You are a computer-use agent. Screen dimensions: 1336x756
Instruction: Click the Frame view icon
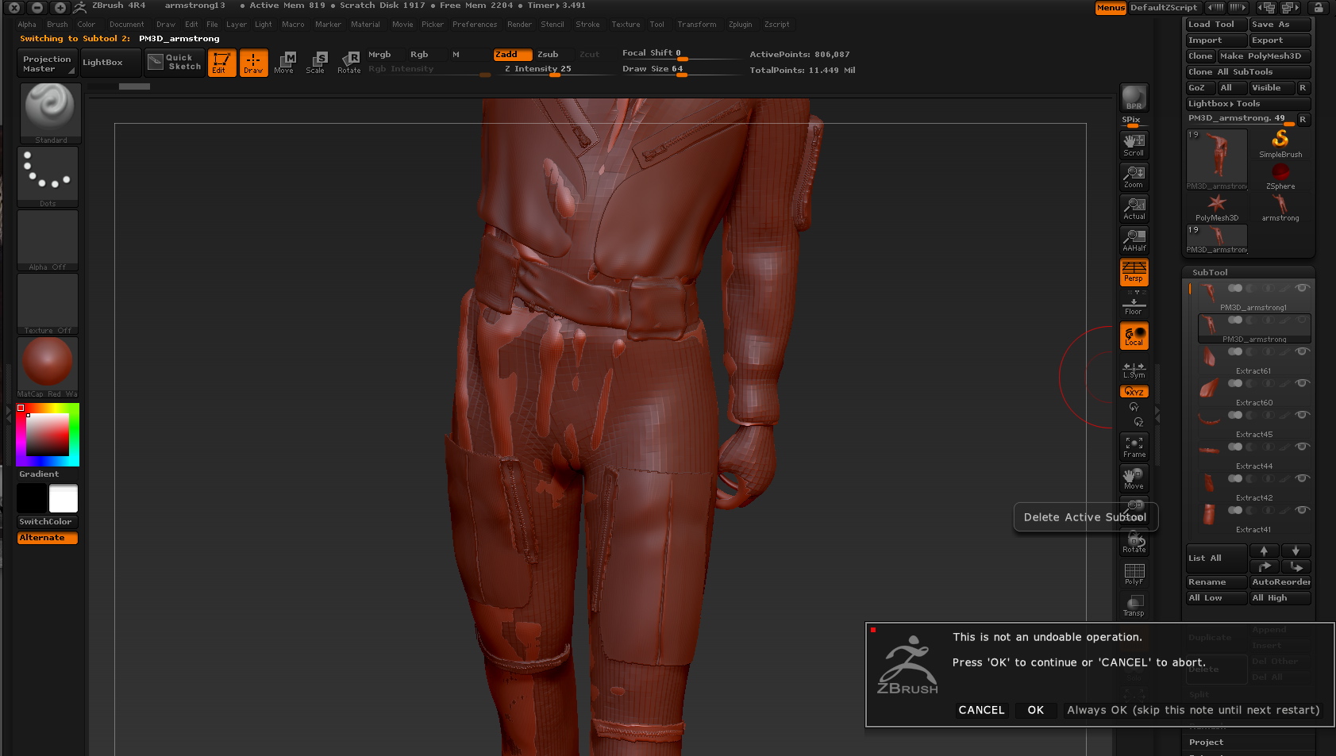click(1134, 447)
